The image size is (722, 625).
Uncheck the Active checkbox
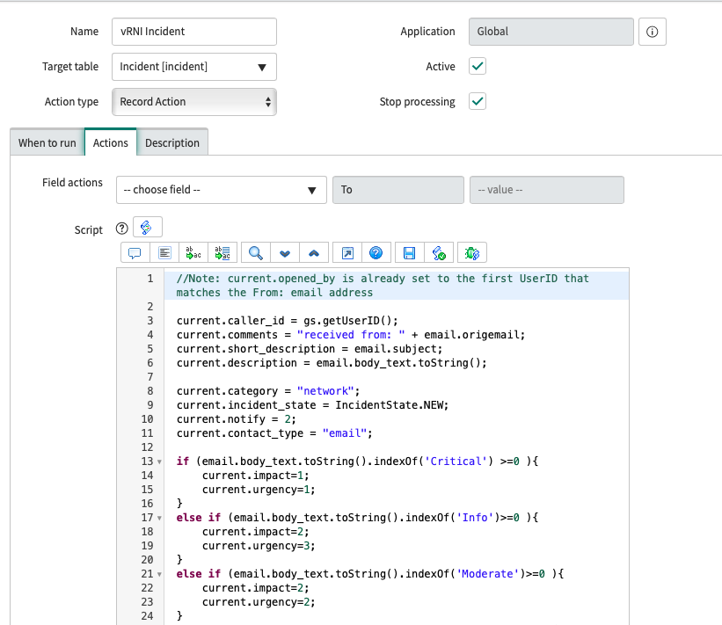478,67
